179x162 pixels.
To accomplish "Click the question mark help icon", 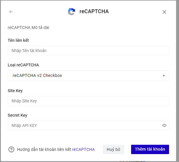I will 11,149.
